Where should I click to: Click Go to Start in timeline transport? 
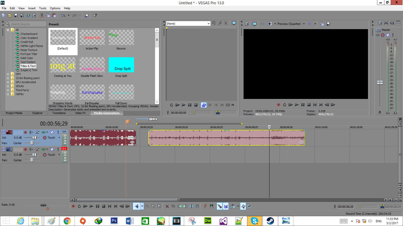pyautogui.click(x=110, y=206)
